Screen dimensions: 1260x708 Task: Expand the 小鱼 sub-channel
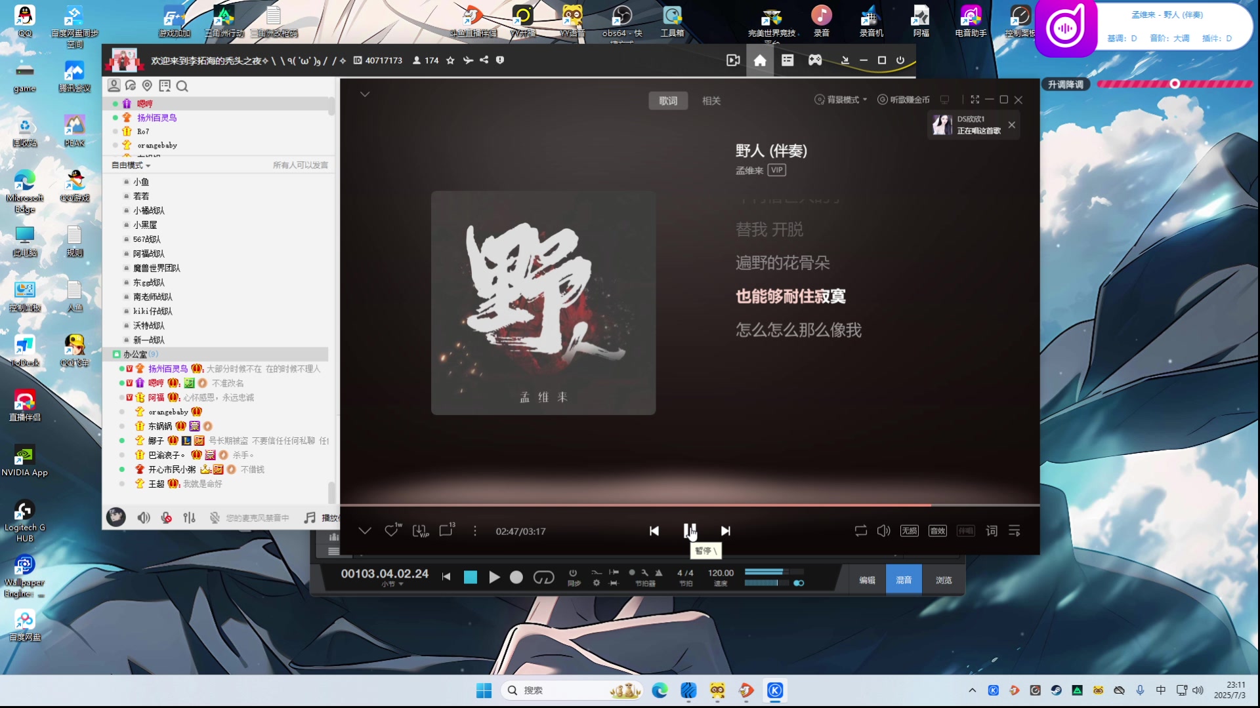pyautogui.click(x=141, y=182)
